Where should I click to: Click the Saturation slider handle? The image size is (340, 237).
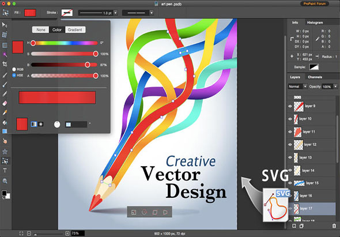pos(96,54)
